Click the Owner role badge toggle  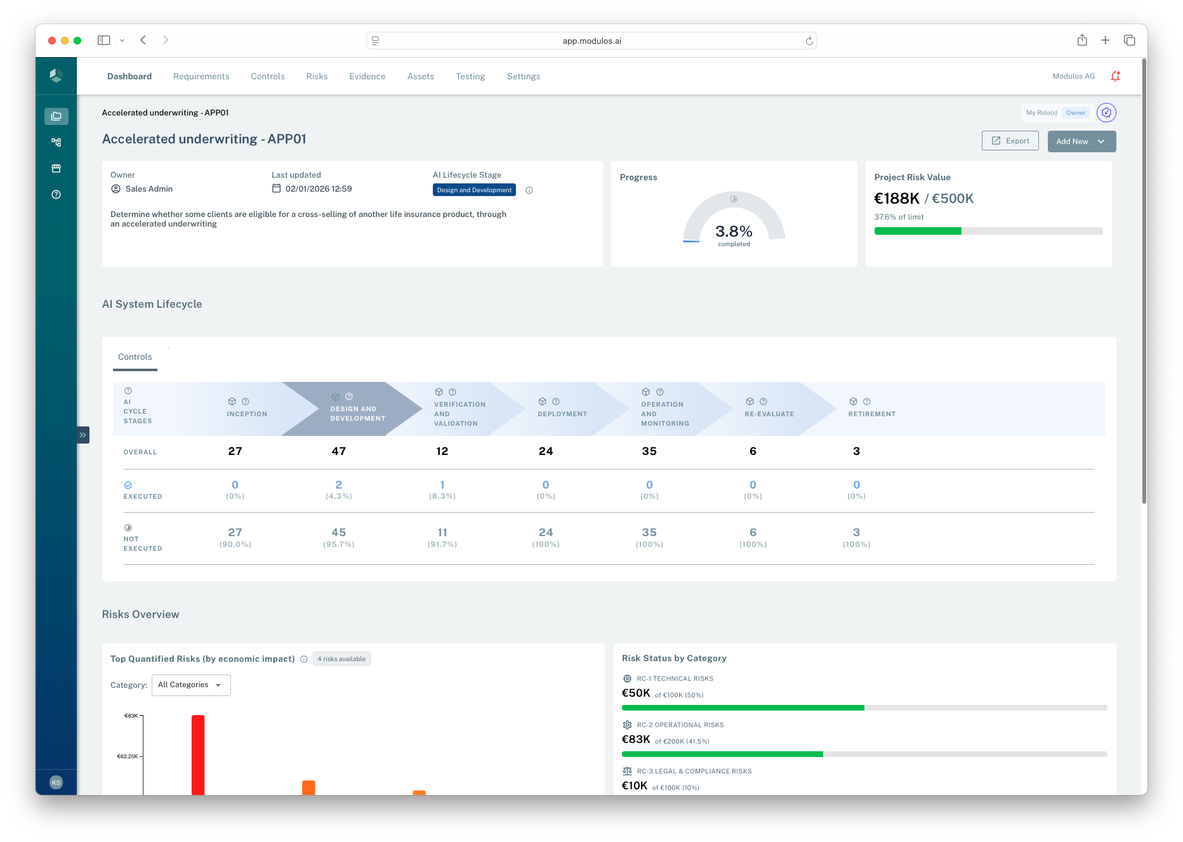(x=1076, y=112)
